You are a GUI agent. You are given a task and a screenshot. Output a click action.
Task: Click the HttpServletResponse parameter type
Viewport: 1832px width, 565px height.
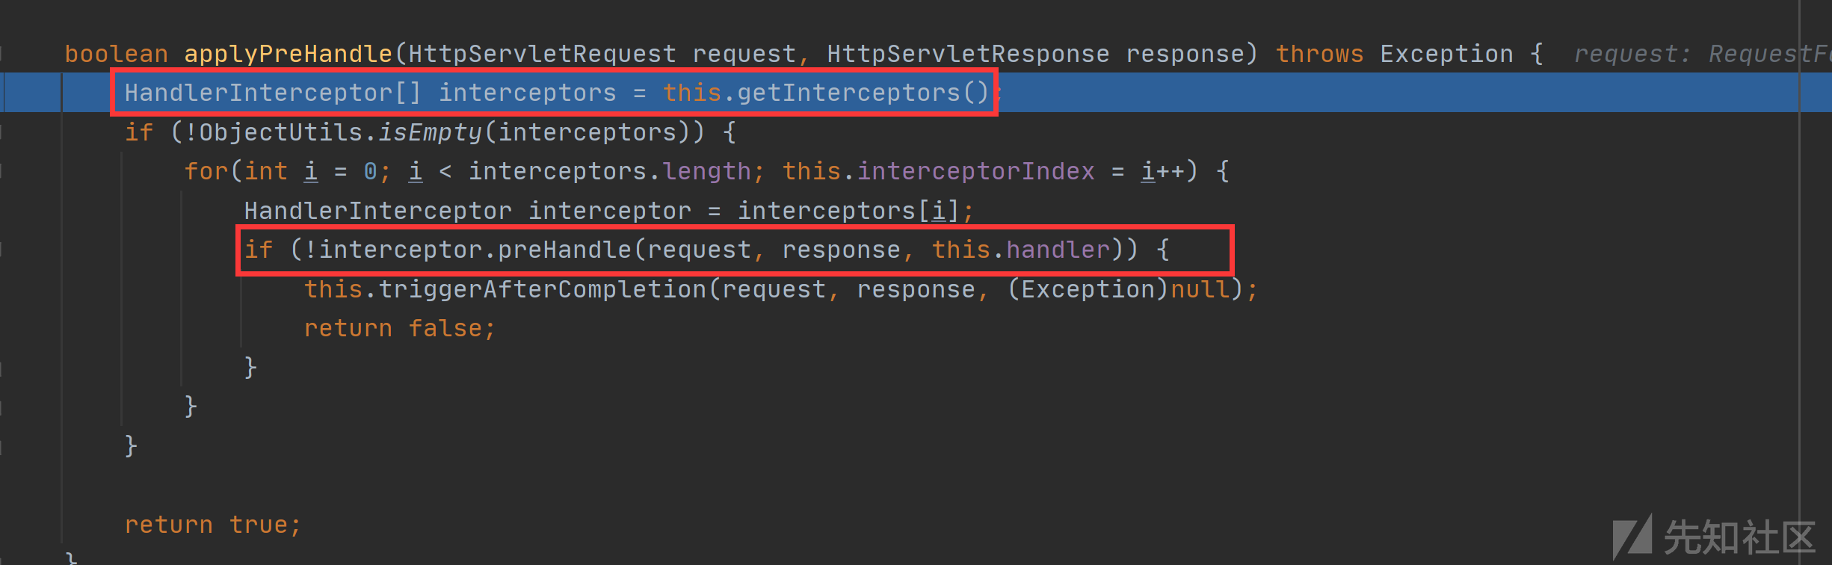pos(968,54)
